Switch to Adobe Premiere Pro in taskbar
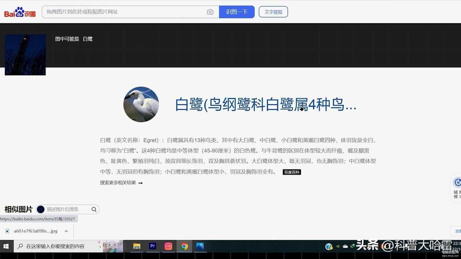The width and height of the screenshot is (461, 259). pos(152,246)
